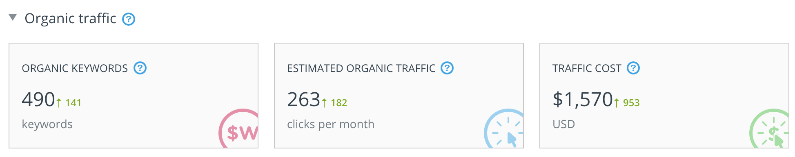The image size is (795, 157).
Task: Select the ORGANIC KEYWORDS card label
Action: click(75, 68)
